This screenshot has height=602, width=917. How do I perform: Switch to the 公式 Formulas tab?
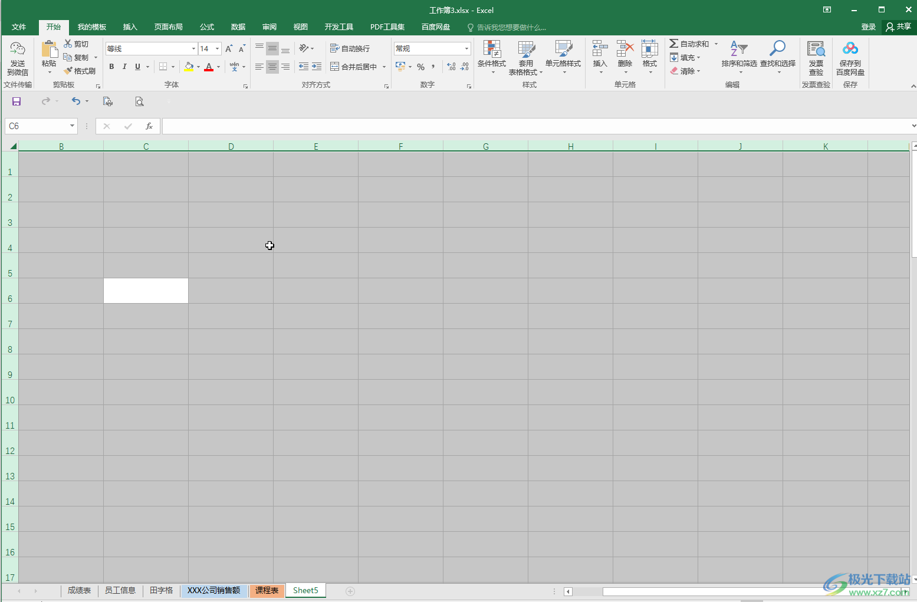coord(207,27)
